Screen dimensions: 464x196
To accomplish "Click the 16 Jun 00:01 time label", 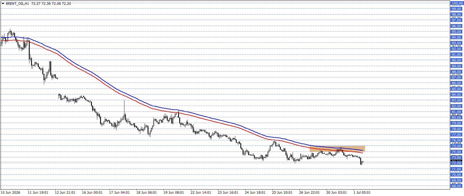I will 92,193.
